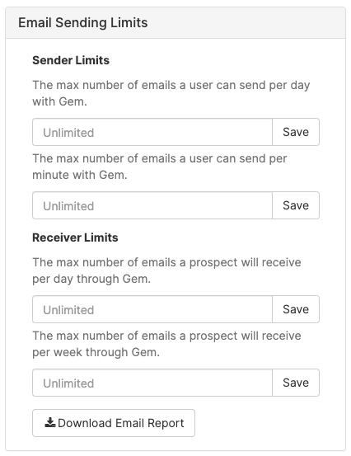Focus the sender emails per day limit field
351x456 pixels.
[152, 132]
